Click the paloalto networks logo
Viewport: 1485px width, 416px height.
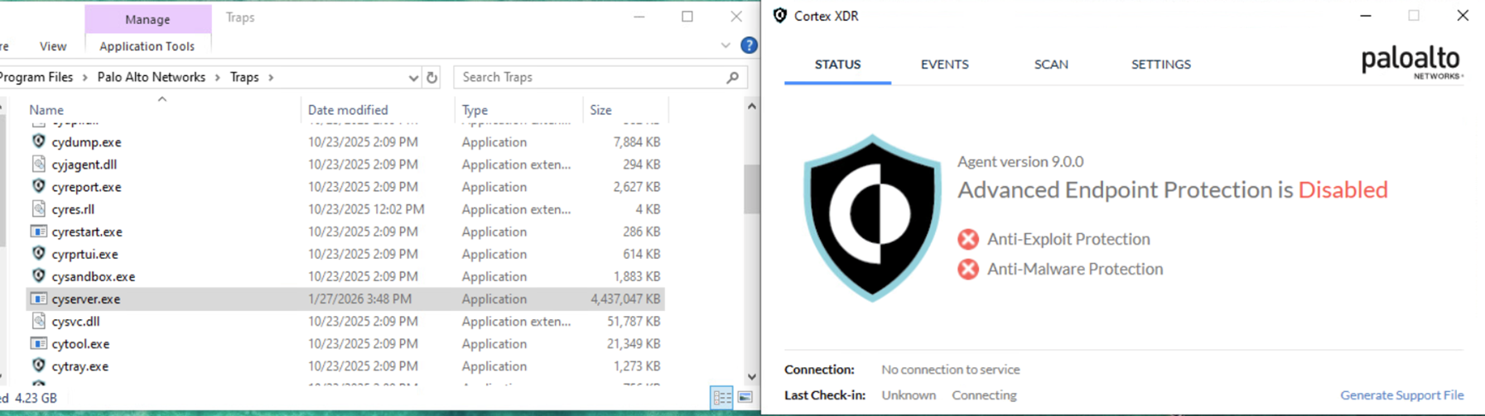pyautogui.click(x=1412, y=63)
